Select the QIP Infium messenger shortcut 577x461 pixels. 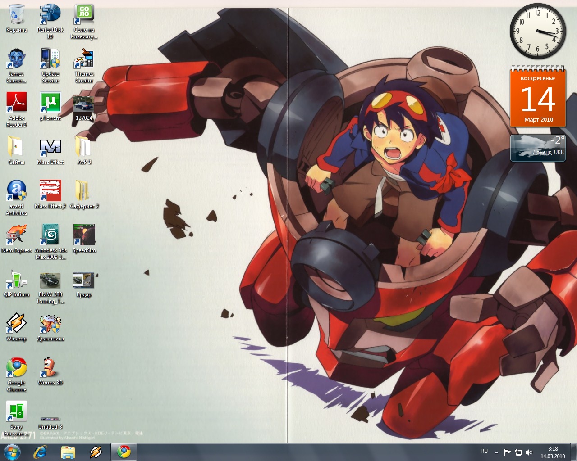pyautogui.click(x=17, y=283)
